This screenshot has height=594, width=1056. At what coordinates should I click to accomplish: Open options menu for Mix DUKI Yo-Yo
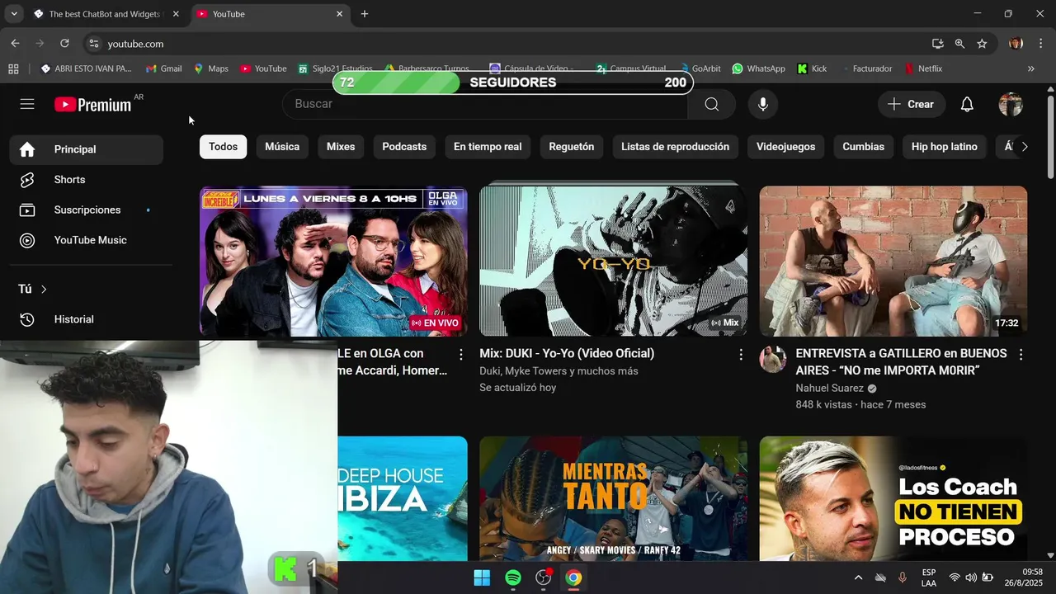tap(741, 355)
